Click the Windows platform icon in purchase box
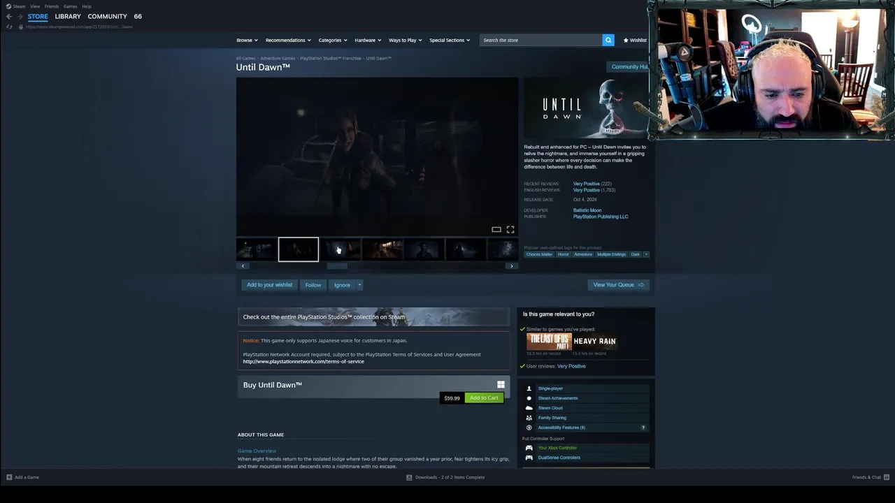This screenshot has height=503, width=895. point(501,385)
